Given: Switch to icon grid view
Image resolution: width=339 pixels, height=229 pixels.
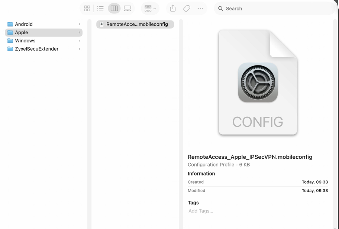Looking at the screenshot, I should tap(87, 8).
